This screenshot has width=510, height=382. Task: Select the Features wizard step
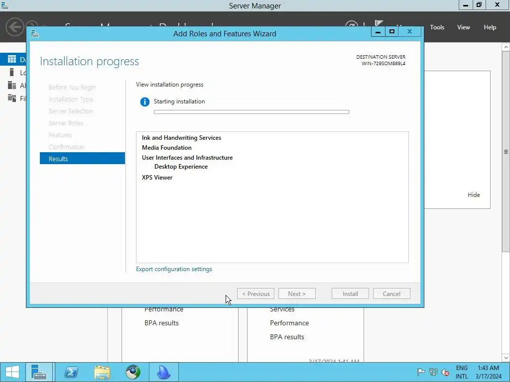pyautogui.click(x=60, y=135)
